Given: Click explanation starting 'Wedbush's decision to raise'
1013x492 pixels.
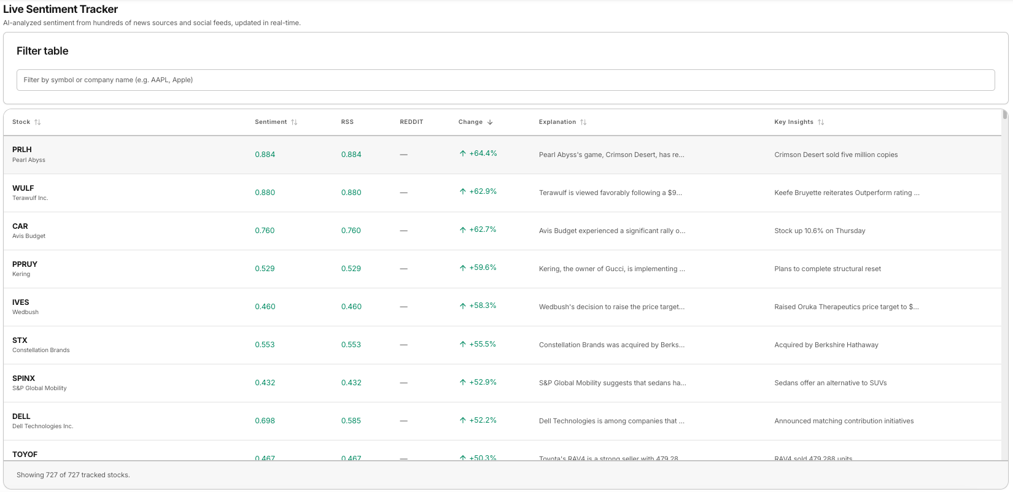Looking at the screenshot, I should tap(612, 307).
